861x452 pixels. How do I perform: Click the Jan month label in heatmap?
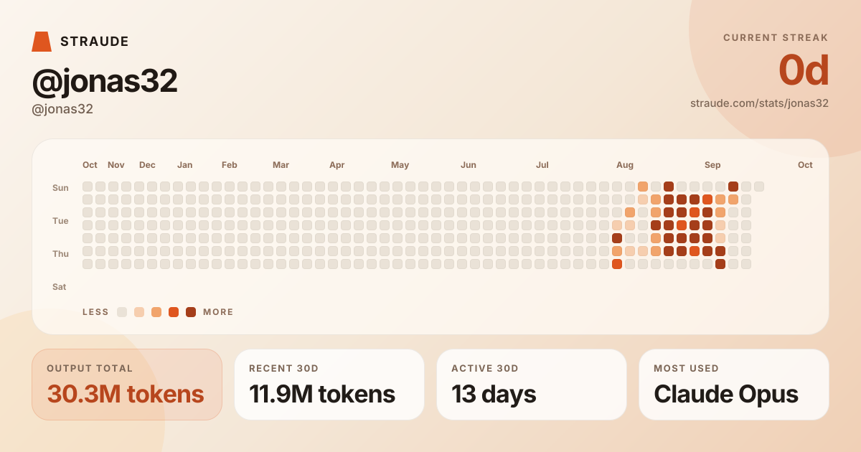tap(185, 165)
